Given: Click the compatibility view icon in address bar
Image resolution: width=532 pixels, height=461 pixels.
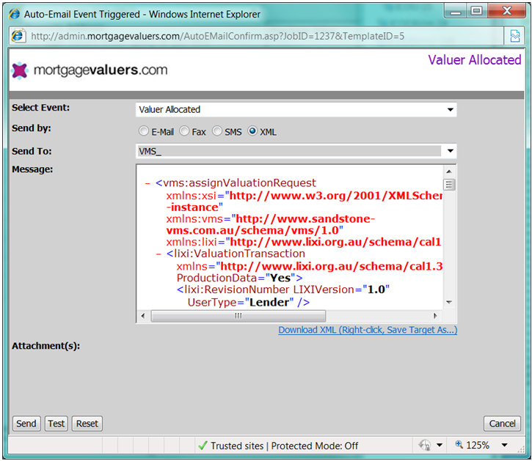Looking at the screenshot, I should tap(514, 36).
